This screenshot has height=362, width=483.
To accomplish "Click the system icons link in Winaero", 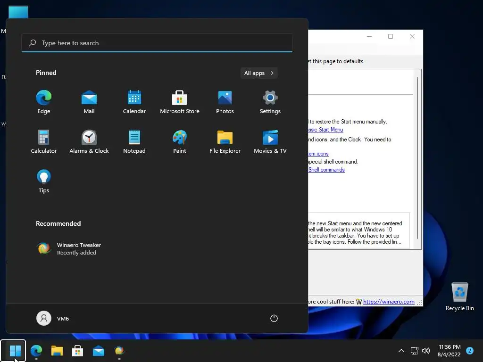I will (x=318, y=154).
